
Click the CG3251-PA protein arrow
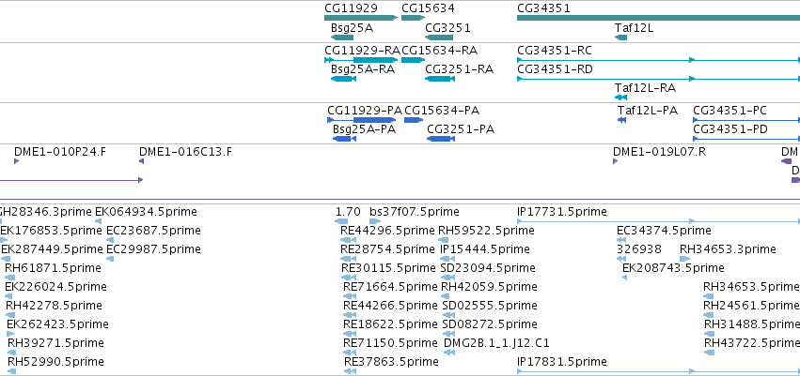click(x=441, y=139)
